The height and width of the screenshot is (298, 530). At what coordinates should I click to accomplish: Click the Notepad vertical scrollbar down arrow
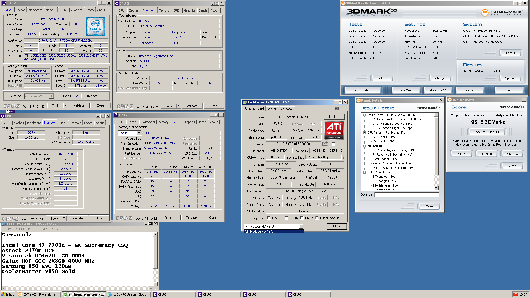point(155,284)
